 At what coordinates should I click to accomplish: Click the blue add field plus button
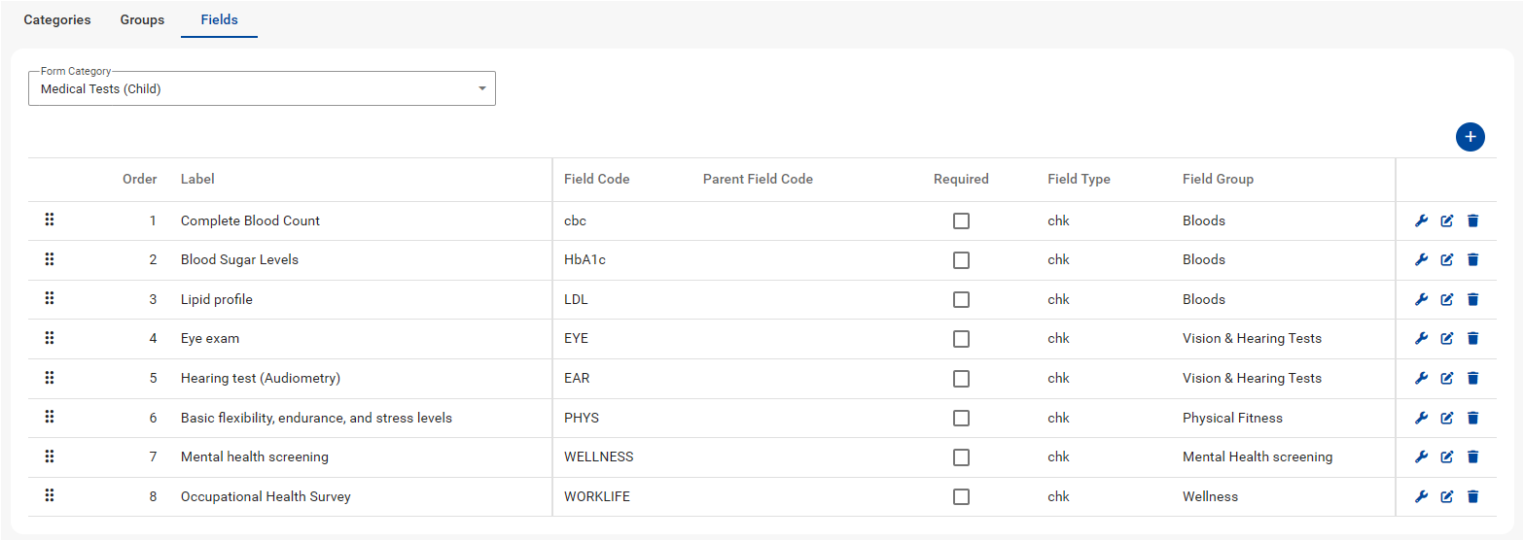pos(1470,137)
